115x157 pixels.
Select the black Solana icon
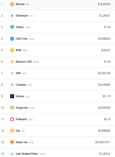(12, 96)
